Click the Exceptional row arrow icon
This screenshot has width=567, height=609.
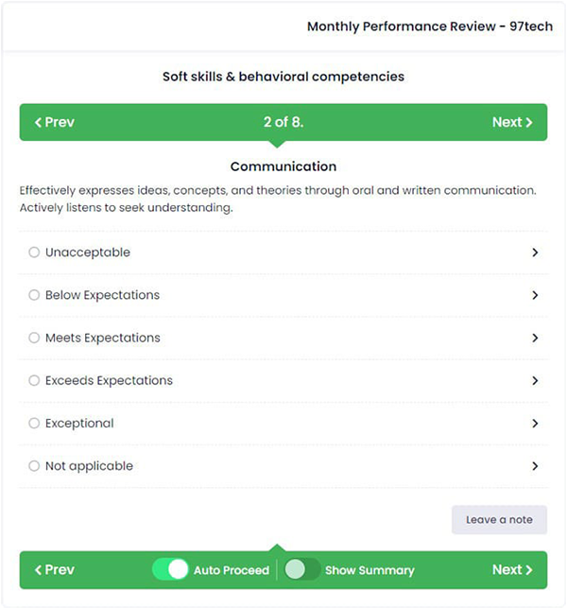pos(535,424)
